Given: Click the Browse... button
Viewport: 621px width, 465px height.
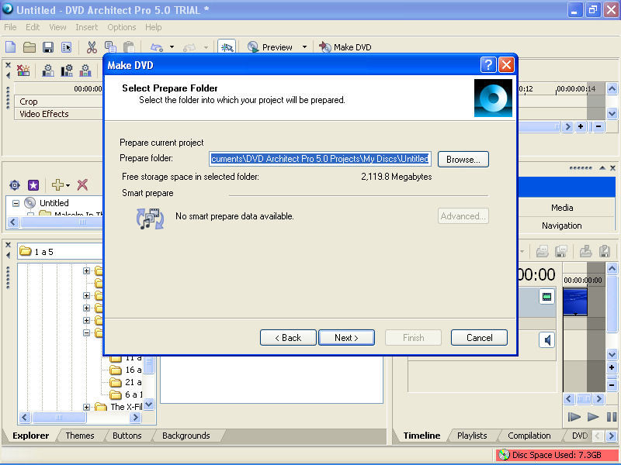Looking at the screenshot, I should 463,159.
